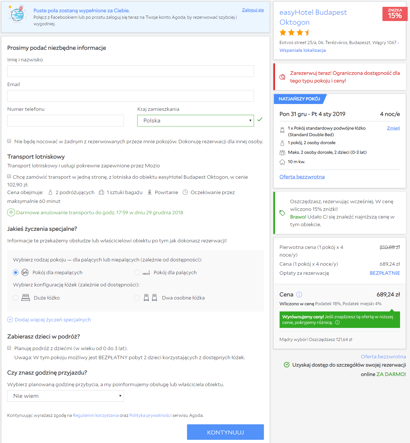Expand the arrival time Nie wiem dropdown

tap(65, 396)
